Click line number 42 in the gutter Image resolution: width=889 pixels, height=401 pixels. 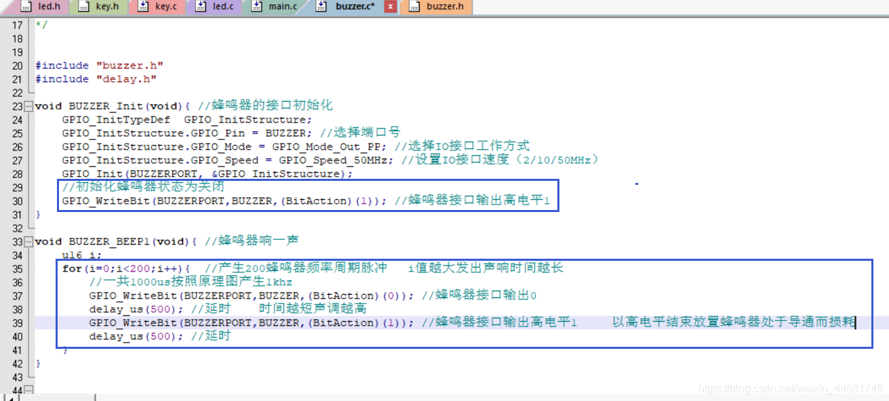point(17,364)
